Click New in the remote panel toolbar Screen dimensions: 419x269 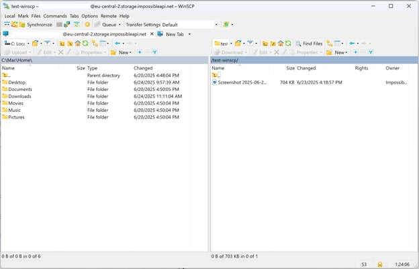point(337,52)
